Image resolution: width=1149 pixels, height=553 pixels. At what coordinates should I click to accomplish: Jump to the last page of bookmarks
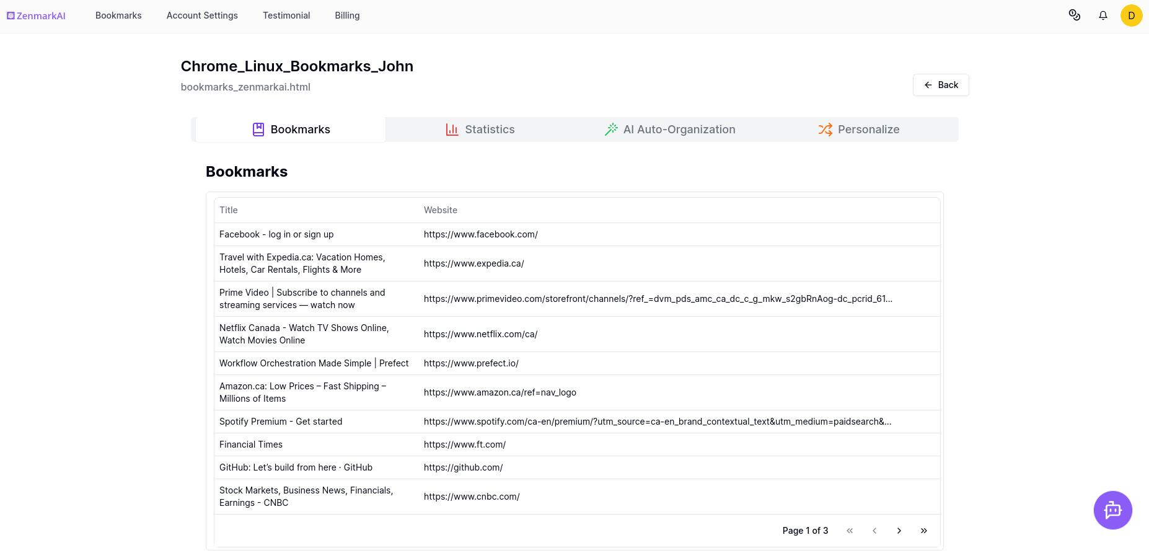click(x=924, y=531)
